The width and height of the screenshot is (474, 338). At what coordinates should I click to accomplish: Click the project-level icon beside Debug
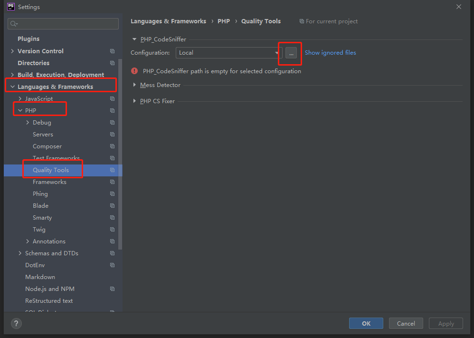[113, 123]
